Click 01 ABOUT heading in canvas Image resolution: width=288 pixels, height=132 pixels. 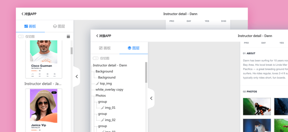[x=249, y=53]
